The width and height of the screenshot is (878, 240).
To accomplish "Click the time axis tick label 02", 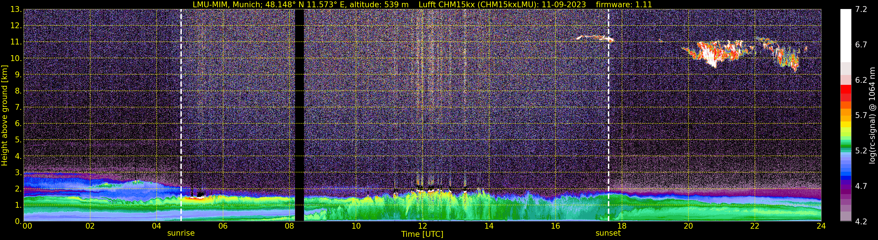I will click(x=90, y=226).
